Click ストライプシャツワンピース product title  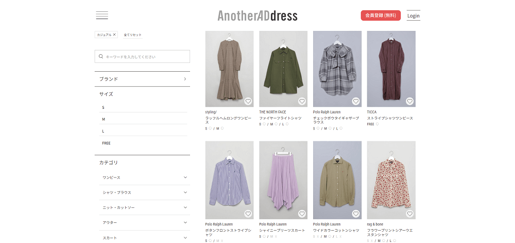tap(390, 118)
